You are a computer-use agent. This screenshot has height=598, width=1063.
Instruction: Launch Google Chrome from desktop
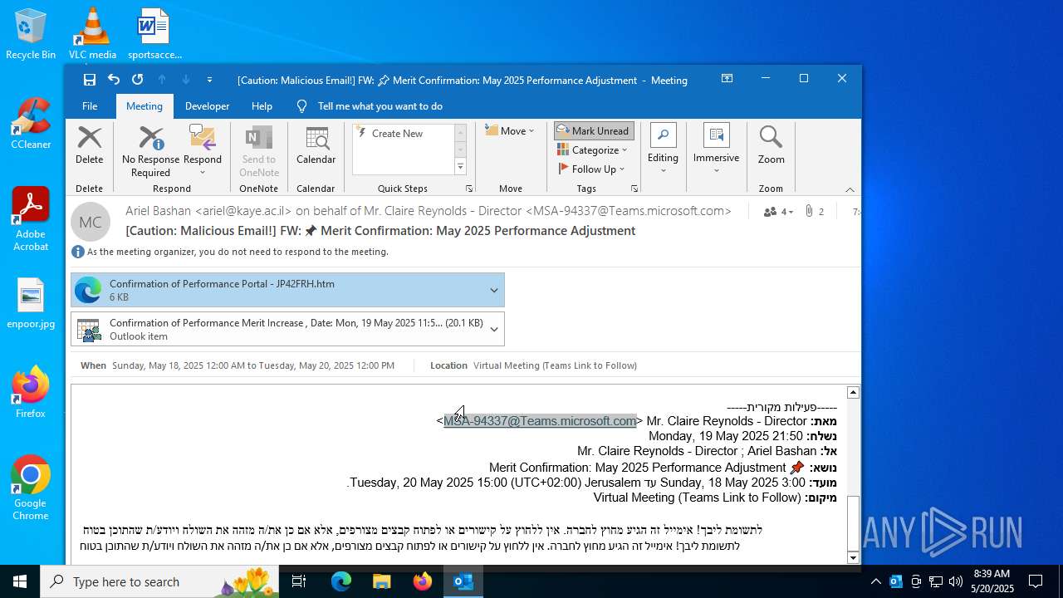(x=31, y=488)
